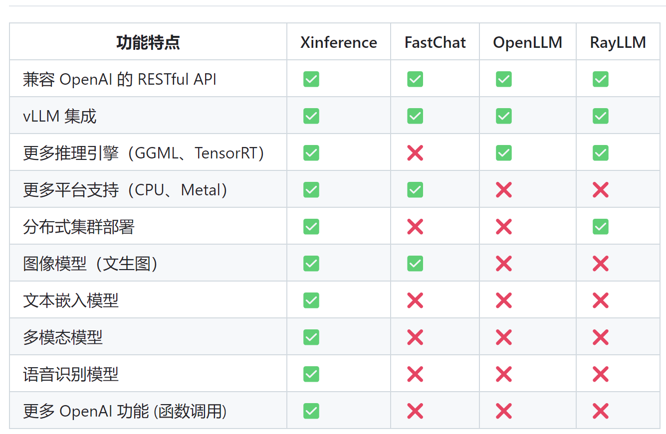
Task: Click the RayLLM checkmark for RESTful API row
Action: [x=600, y=79]
